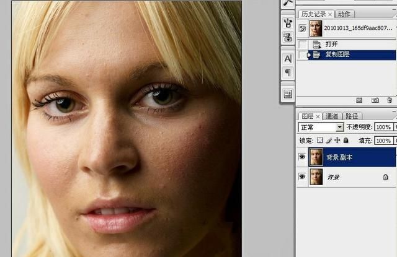Open the Character panel dock icon
Screen dimensions: 397x257
pyautogui.click(x=288, y=59)
